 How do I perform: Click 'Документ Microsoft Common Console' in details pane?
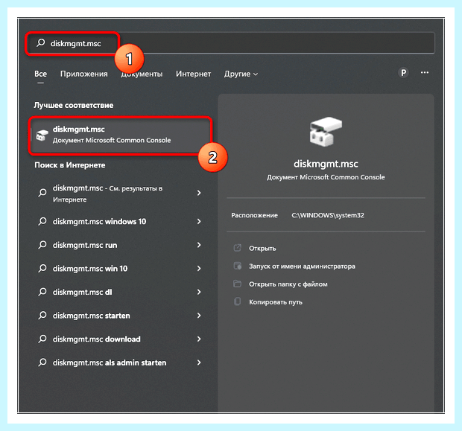326,177
